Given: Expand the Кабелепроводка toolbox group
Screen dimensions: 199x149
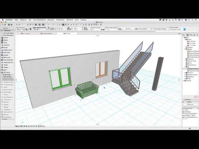Looking at the screenshot, I should pyautogui.click(x=2, y=78).
